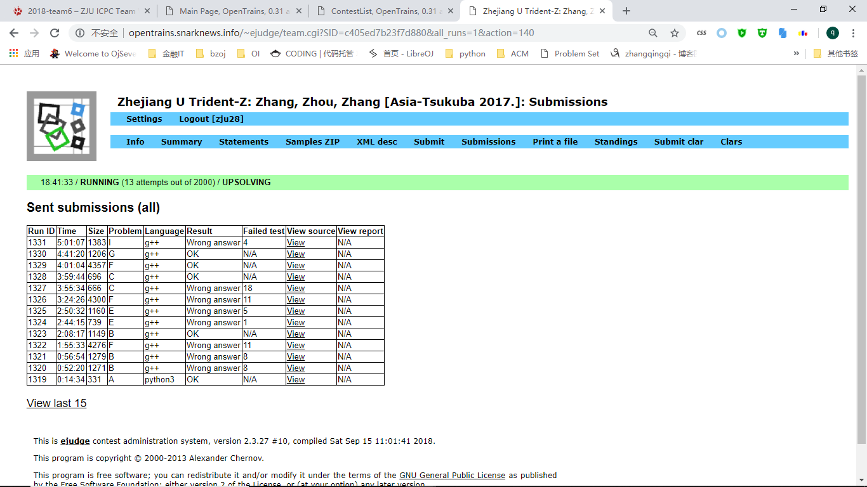Viewport: 867px width, 487px height.
Task: View source of run 1331
Action: [296, 242]
